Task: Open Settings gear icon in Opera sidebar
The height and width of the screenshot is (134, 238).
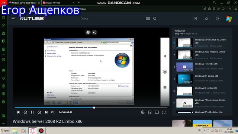Action: pyautogui.click(x=3, y=102)
